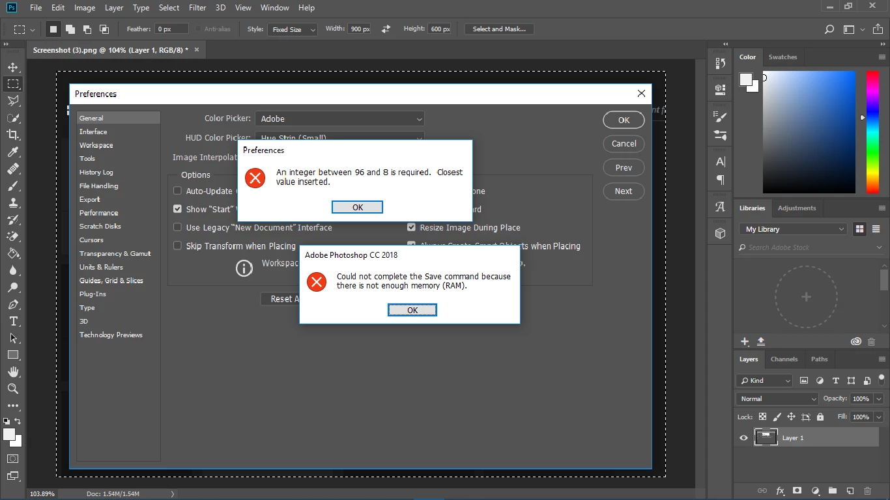Click the Prev button in Preferences
This screenshot has width=890, height=500.
pyautogui.click(x=624, y=167)
